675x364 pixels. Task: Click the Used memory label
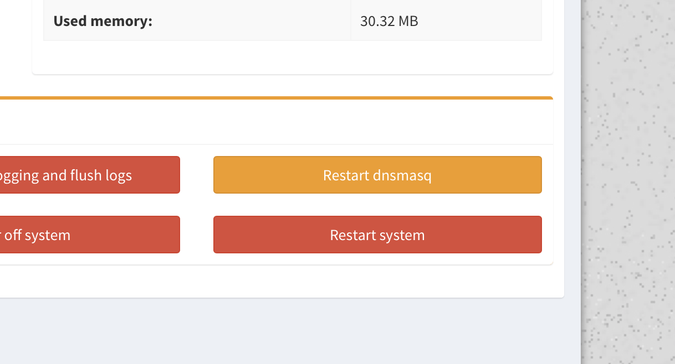103,21
